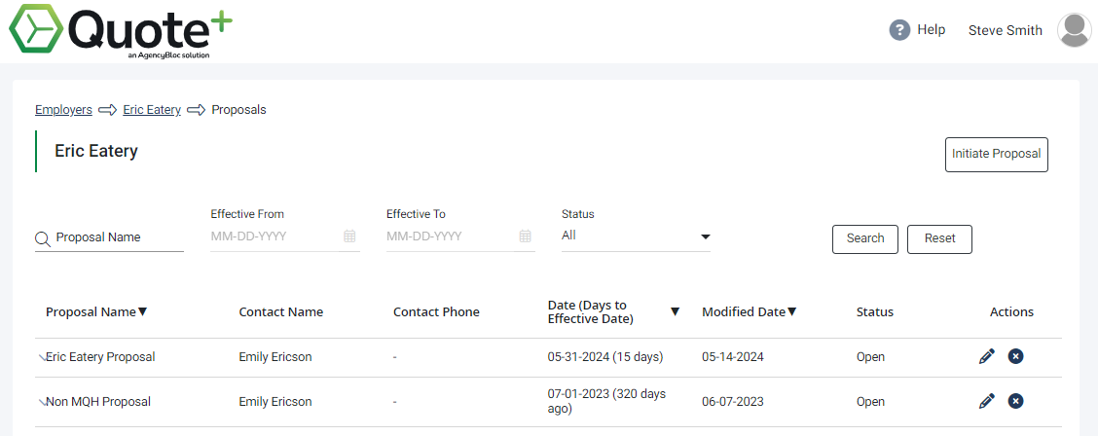Screen dimensions: 1098x436
Task: Open the Effective To calendar picker
Action: (526, 236)
